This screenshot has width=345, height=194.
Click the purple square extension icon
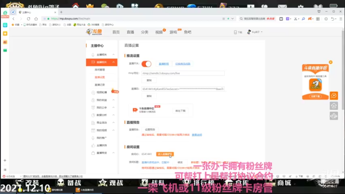(288, 19)
